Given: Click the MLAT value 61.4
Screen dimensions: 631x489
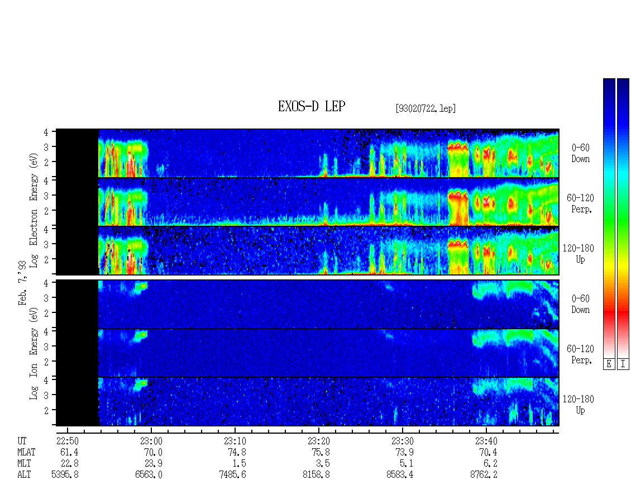Looking at the screenshot, I should (x=69, y=452).
